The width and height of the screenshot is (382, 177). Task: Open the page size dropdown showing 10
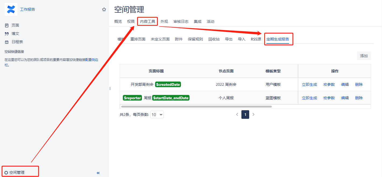tap(157, 115)
